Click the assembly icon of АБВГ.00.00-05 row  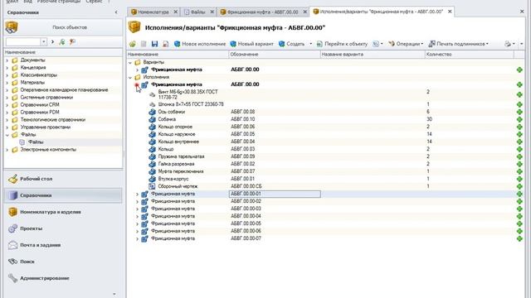tap(144, 223)
